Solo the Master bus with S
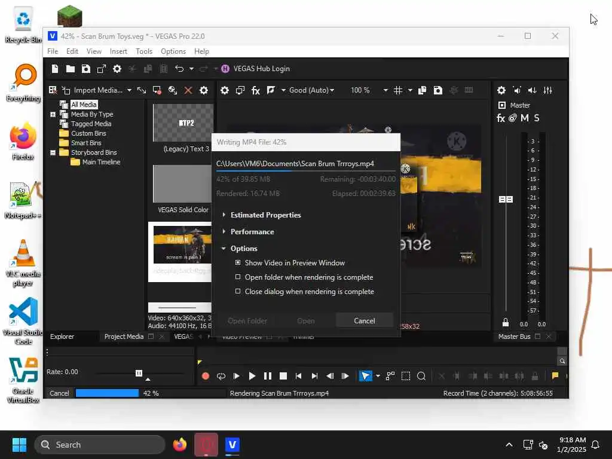Viewport: 612px width, 459px height. click(537, 118)
